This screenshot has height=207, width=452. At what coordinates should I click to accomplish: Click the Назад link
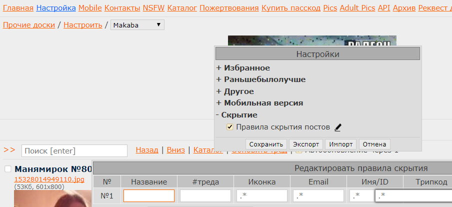click(x=147, y=150)
